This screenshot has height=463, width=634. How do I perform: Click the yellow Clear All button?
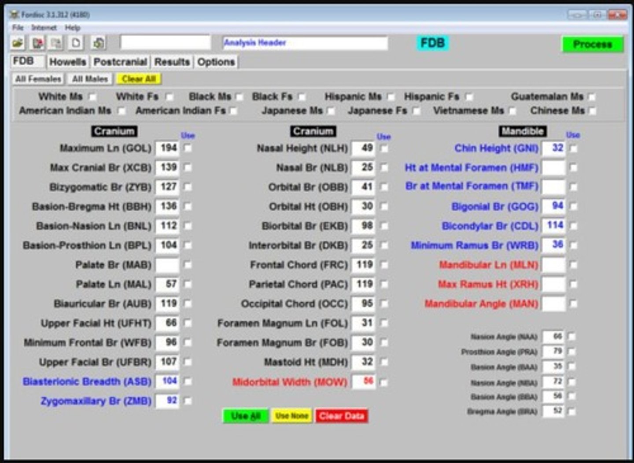(139, 79)
